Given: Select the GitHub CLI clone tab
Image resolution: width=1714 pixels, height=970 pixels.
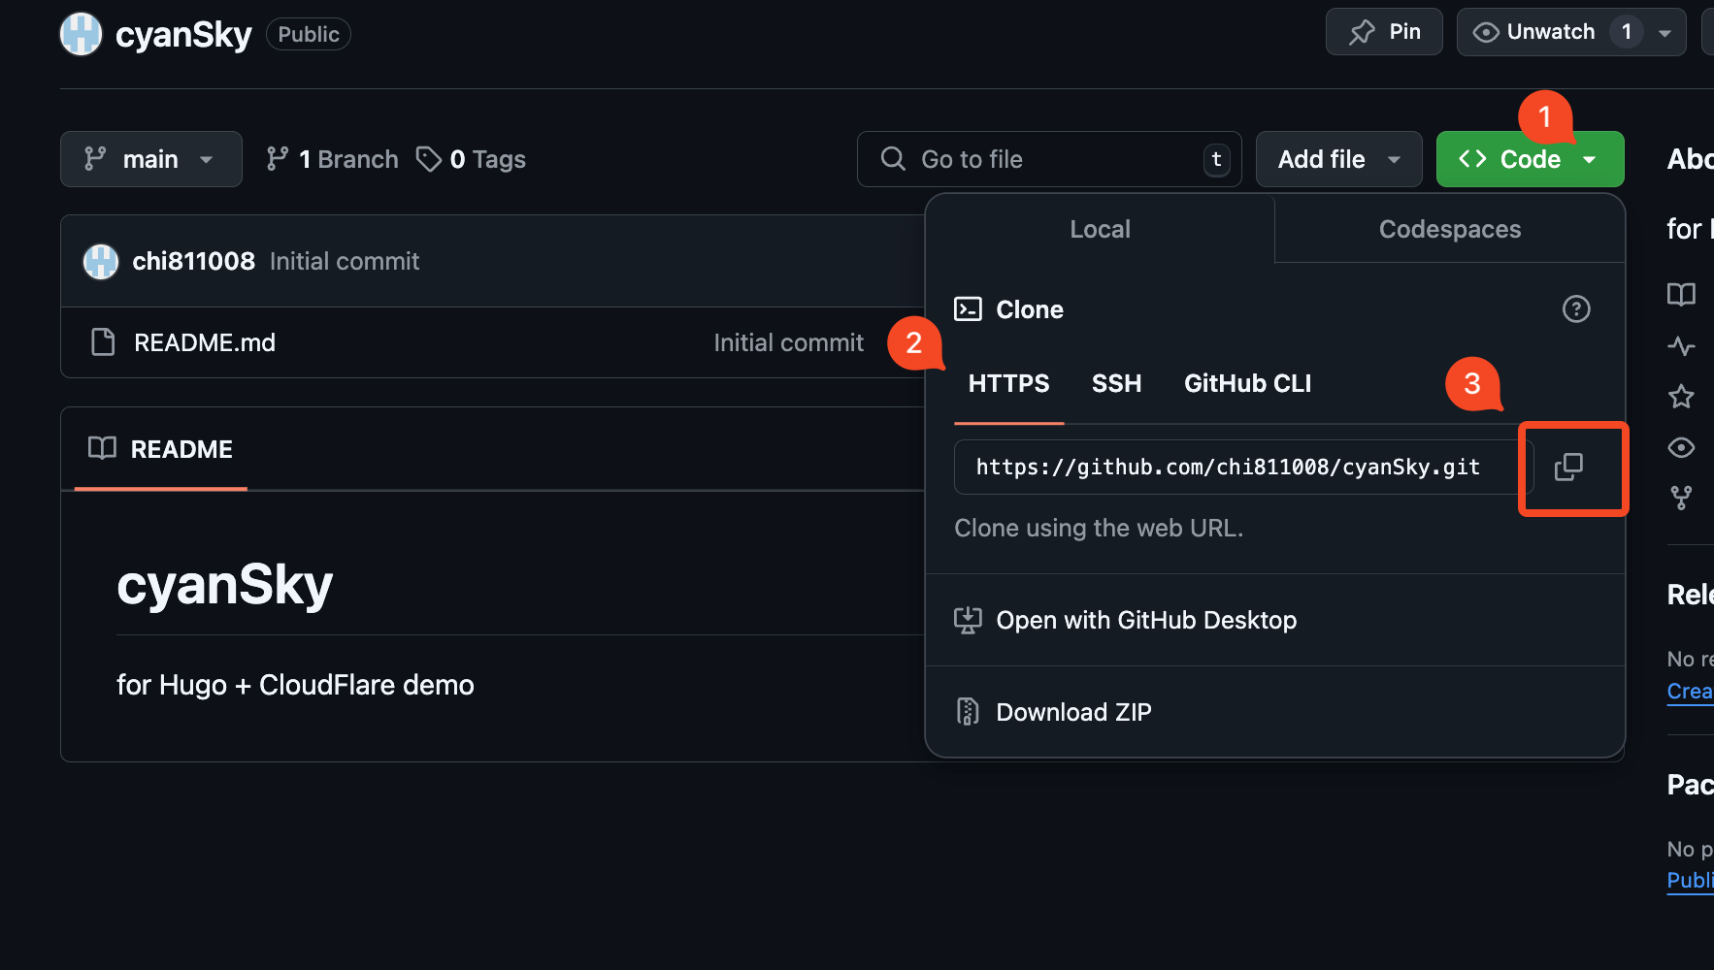Looking at the screenshot, I should 1247,384.
